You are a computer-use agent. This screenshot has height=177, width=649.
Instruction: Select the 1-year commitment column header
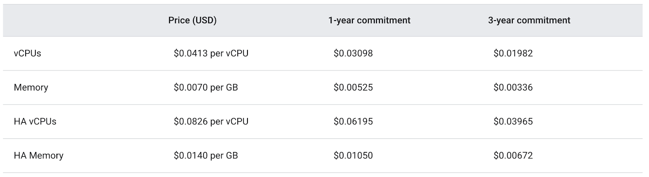(369, 20)
